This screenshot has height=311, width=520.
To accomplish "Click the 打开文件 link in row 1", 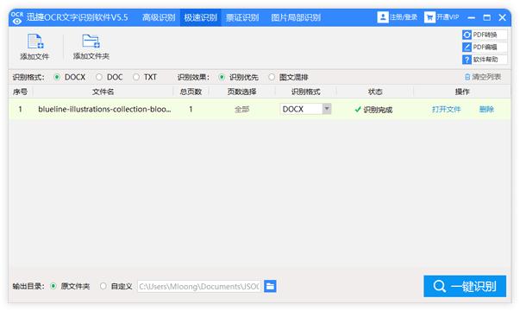I will (x=446, y=110).
